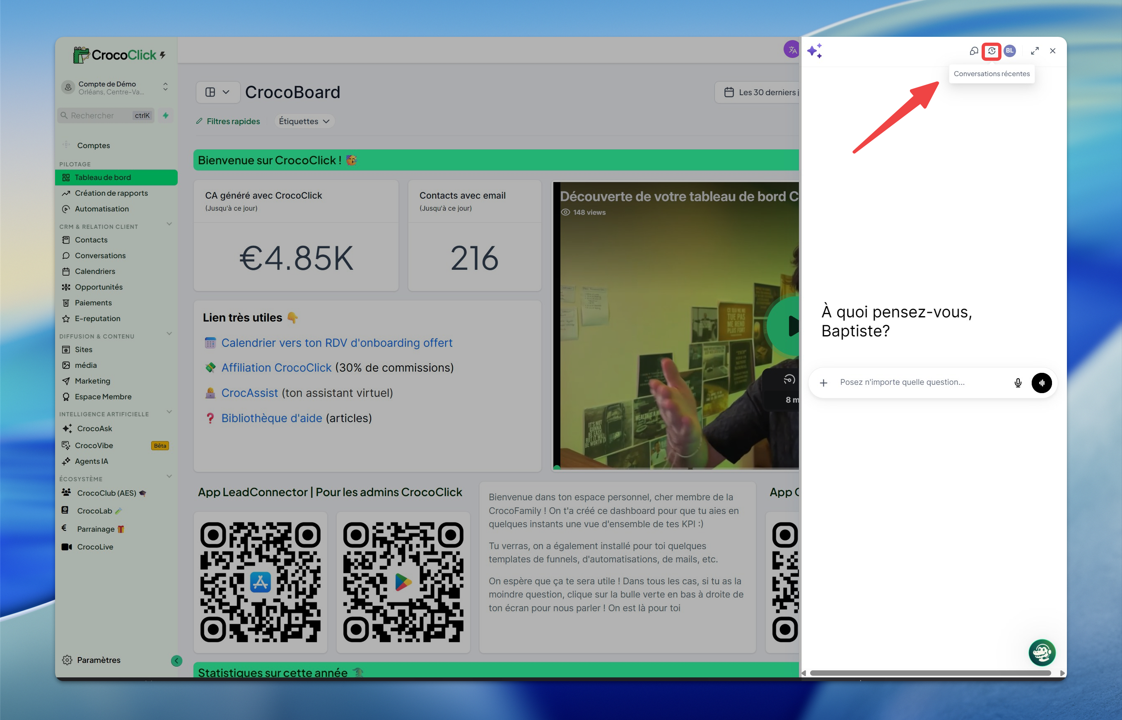Click the CrocoClick logo

119,55
